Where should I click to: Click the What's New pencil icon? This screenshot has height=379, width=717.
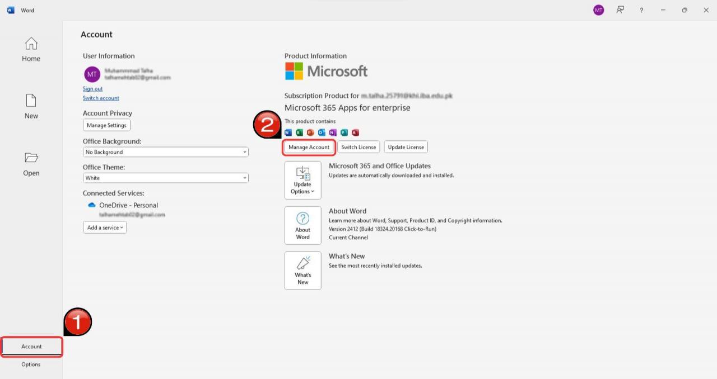pyautogui.click(x=302, y=263)
